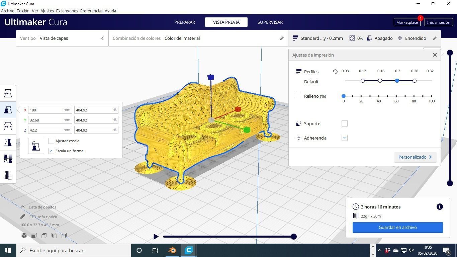Open the Combinación de colores dropdown
The width and height of the screenshot is (457, 257).
click(x=198, y=38)
